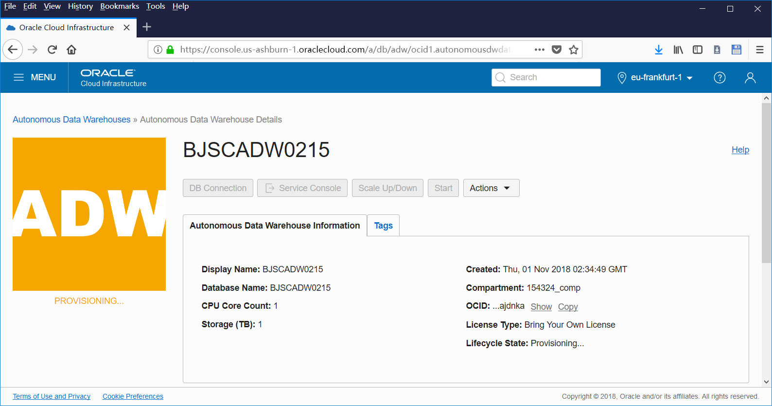Viewport: 772px width, 406px height.
Task: Open the Oracle MENU hamburger
Action: (35, 77)
